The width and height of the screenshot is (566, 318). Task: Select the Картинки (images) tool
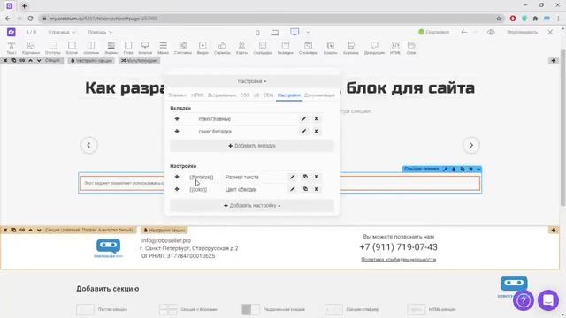pos(31,48)
